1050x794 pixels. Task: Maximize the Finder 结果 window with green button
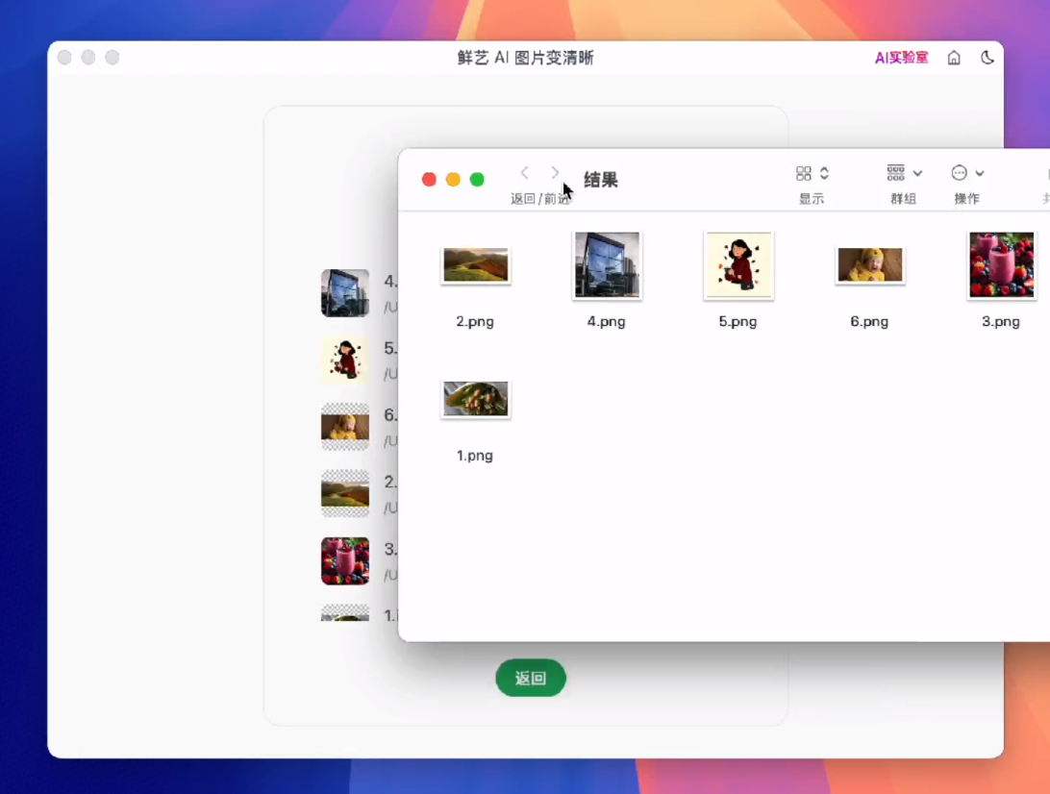[477, 180]
